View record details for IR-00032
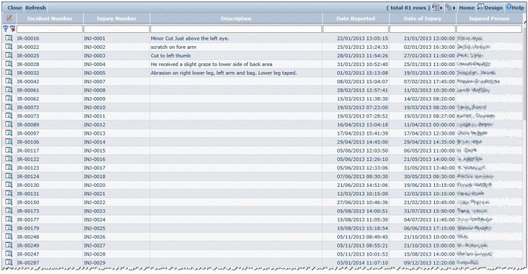The image size is (528, 274). click(x=9, y=73)
